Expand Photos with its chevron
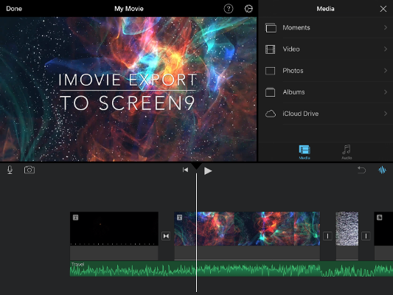 point(386,71)
